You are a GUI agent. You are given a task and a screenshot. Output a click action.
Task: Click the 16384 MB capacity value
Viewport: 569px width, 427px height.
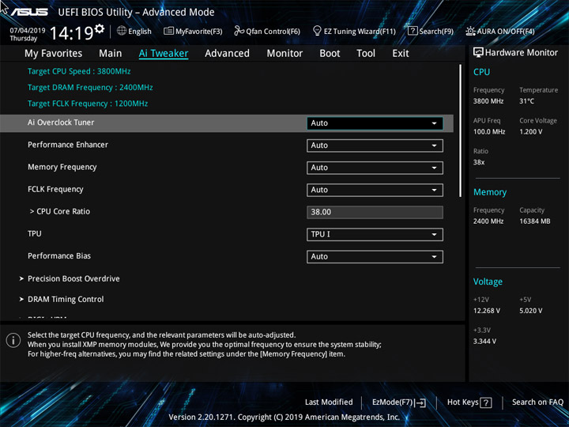tap(534, 221)
